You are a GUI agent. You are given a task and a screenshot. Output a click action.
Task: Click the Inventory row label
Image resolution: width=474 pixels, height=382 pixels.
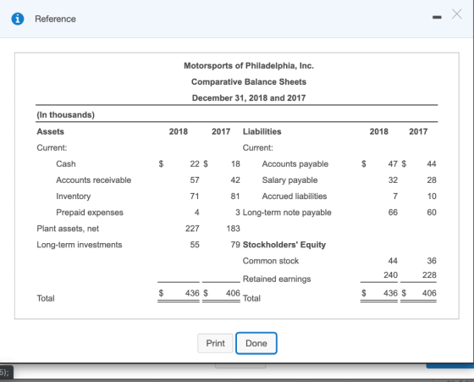pyautogui.click(x=74, y=197)
